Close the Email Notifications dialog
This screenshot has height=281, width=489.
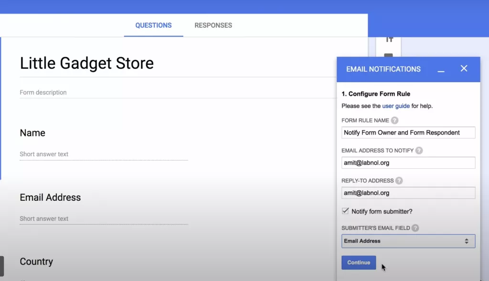pyautogui.click(x=464, y=68)
